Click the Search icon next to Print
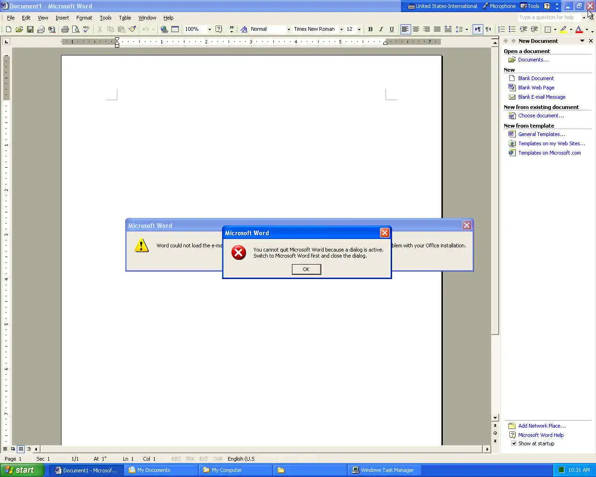Screen dimensions: 596x477 point(52,29)
